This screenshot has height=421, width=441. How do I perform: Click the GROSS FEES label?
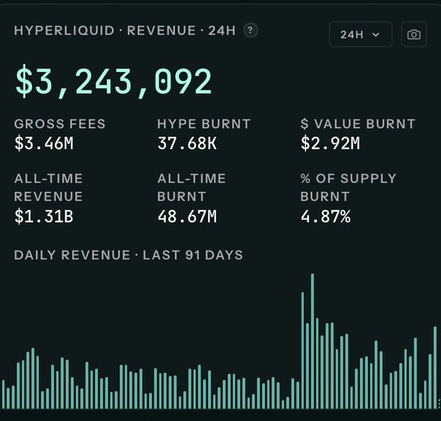(x=60, y=124)
